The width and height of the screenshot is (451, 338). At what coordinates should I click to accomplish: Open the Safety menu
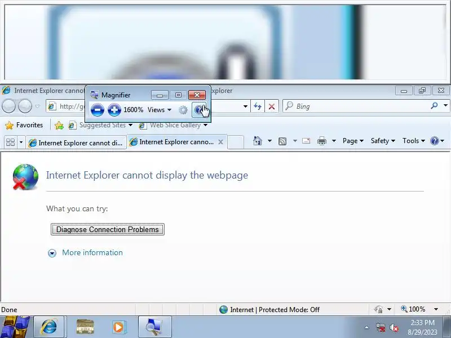click(x=383, y=141)
